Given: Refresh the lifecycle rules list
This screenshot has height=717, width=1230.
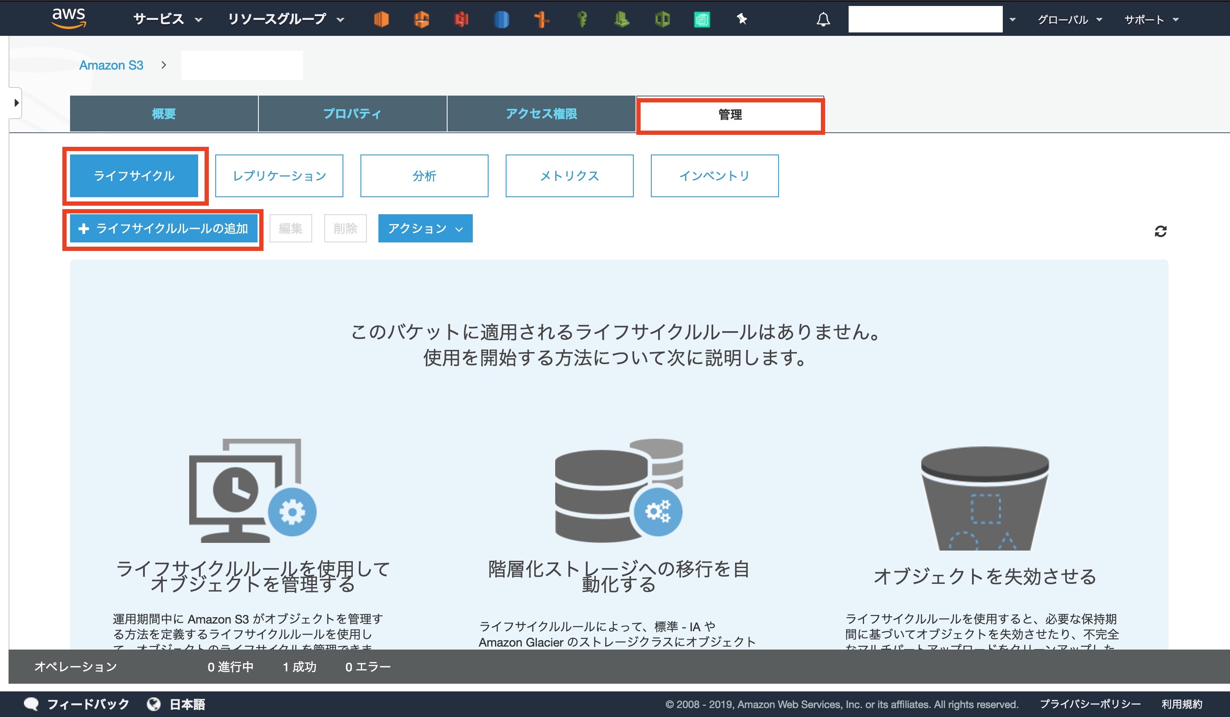Looking at the screenshot, I should (x=1160, y=231).
